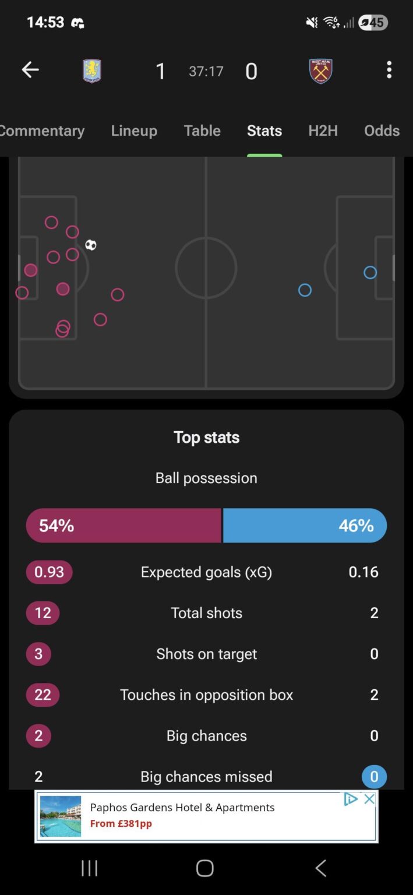Tap the Ball possession percentage bar
This screenshot has width=413, height=895.
pyautogui.click(x=206, y=525)
